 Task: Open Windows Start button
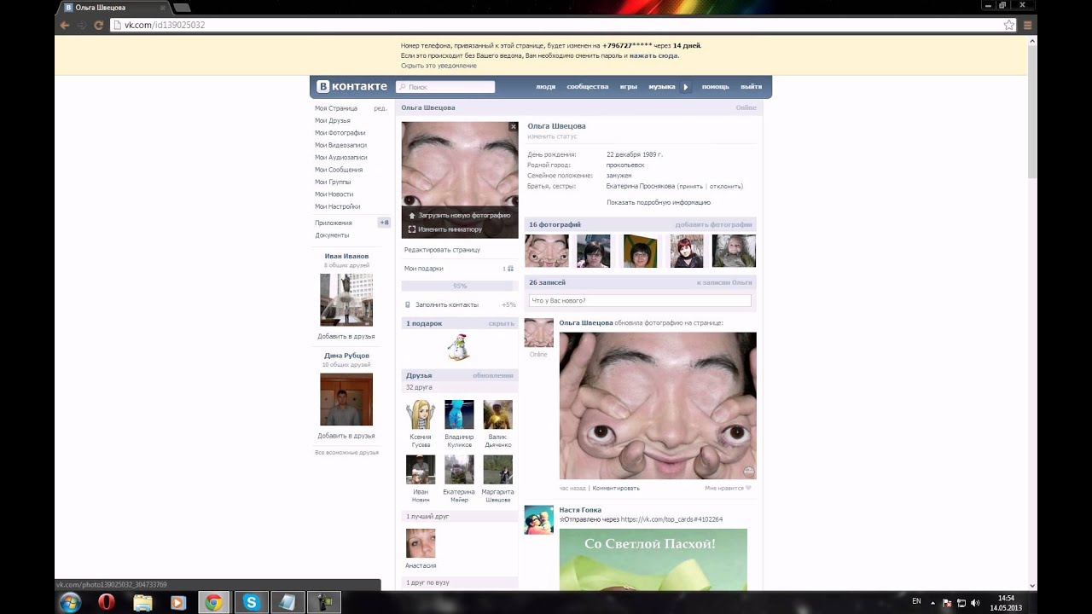point(70,603)
